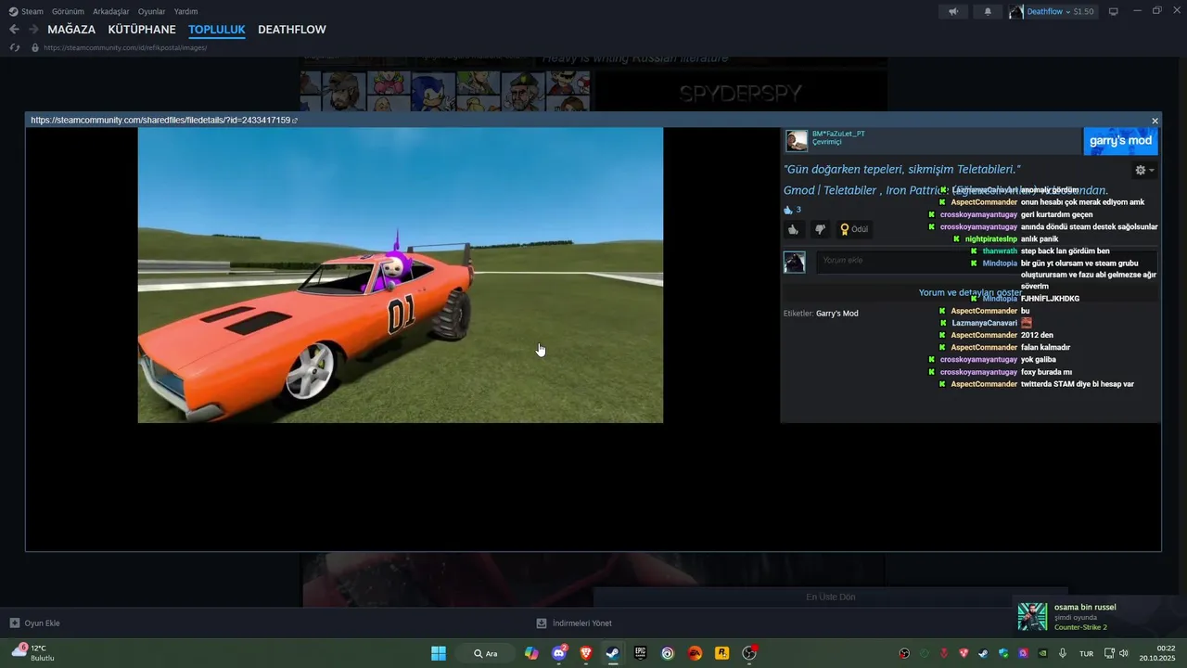Select the TOPLULUK tab

pos(217,30)
